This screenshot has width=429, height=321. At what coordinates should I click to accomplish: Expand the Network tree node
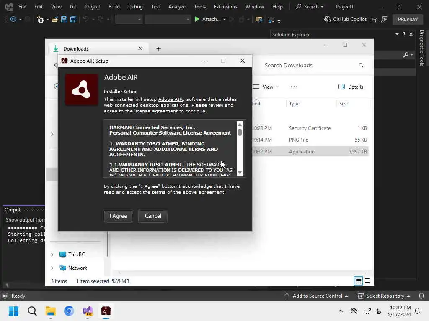coord(52,268)
